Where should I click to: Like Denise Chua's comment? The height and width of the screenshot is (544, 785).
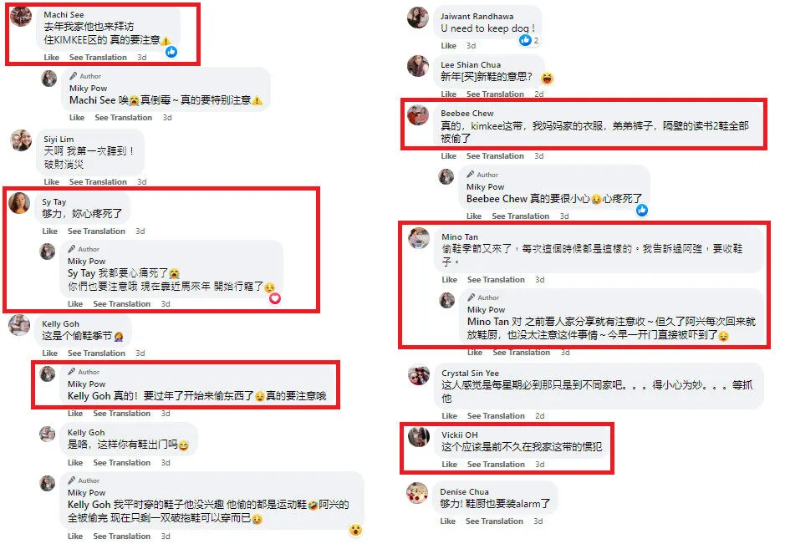[x=447, y=521]
